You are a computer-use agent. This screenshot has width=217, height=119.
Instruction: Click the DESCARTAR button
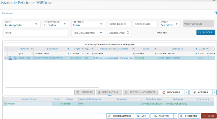click(x=172, y=92)
